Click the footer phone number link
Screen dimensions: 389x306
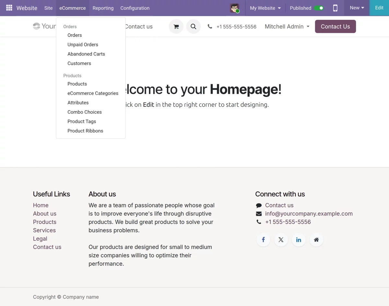[x=288, y=222]
